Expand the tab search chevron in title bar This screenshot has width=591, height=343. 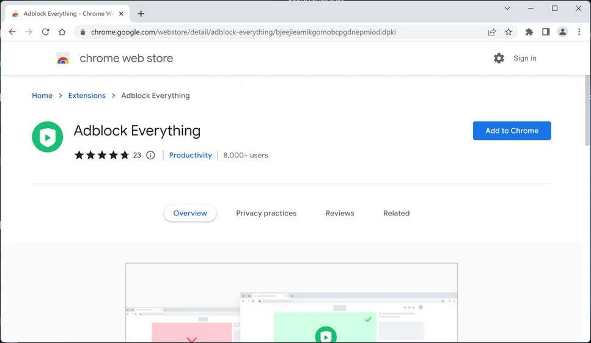coord(507,9)
